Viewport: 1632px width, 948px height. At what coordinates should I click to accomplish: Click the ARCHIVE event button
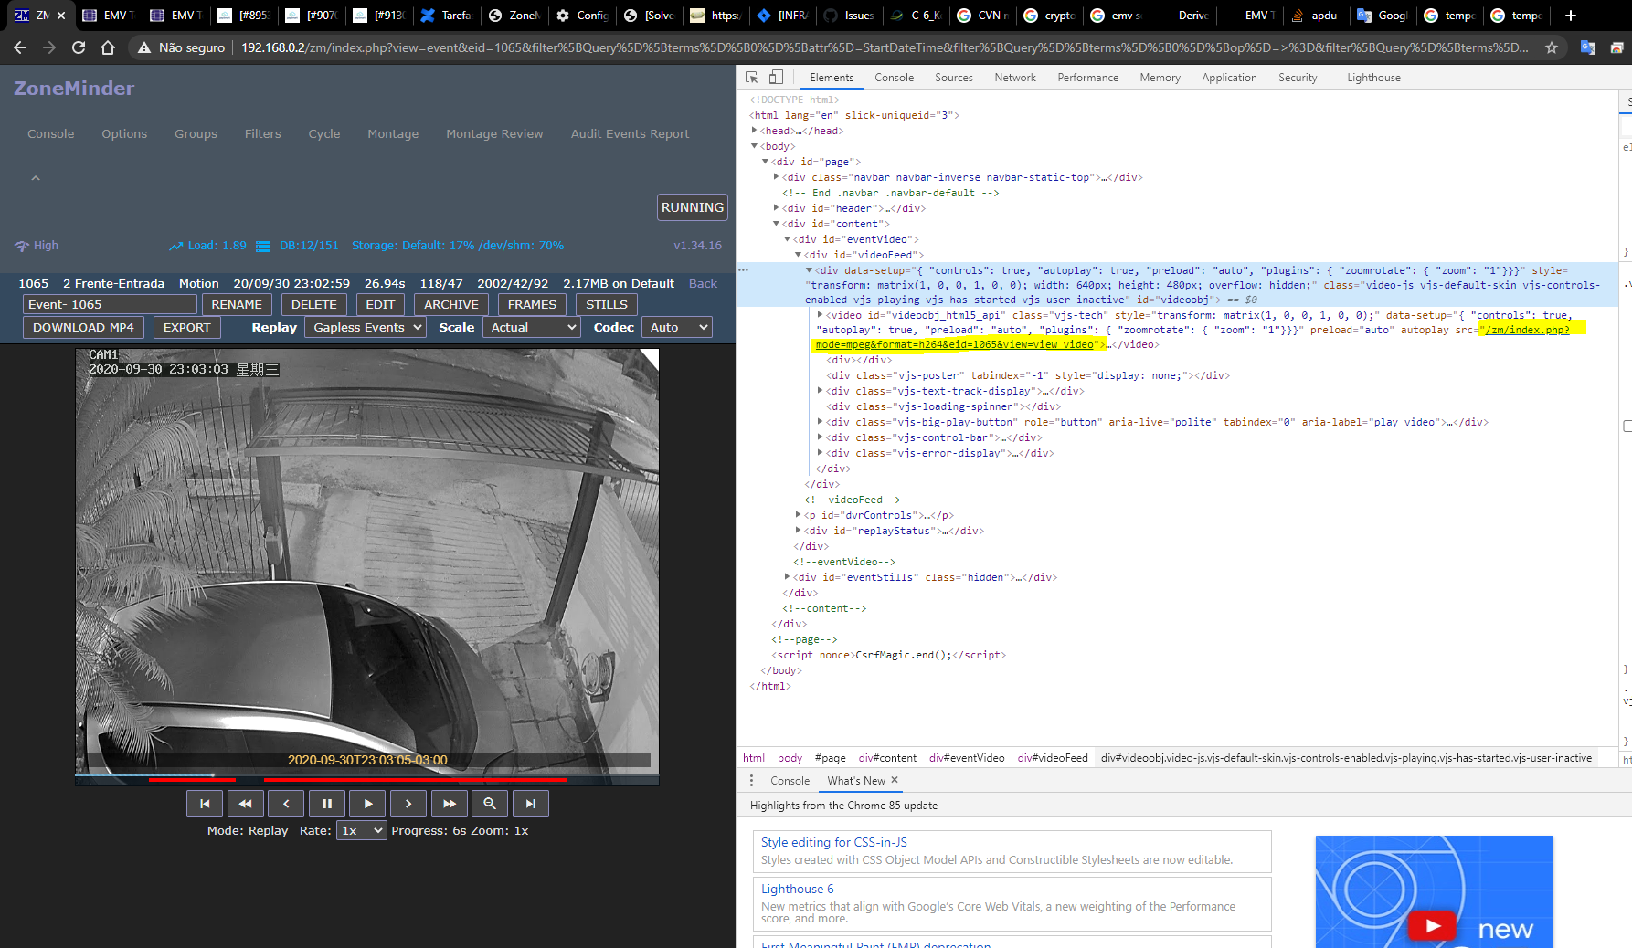[451, 304]
